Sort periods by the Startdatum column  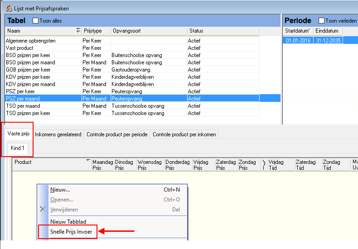pos(298,31)
